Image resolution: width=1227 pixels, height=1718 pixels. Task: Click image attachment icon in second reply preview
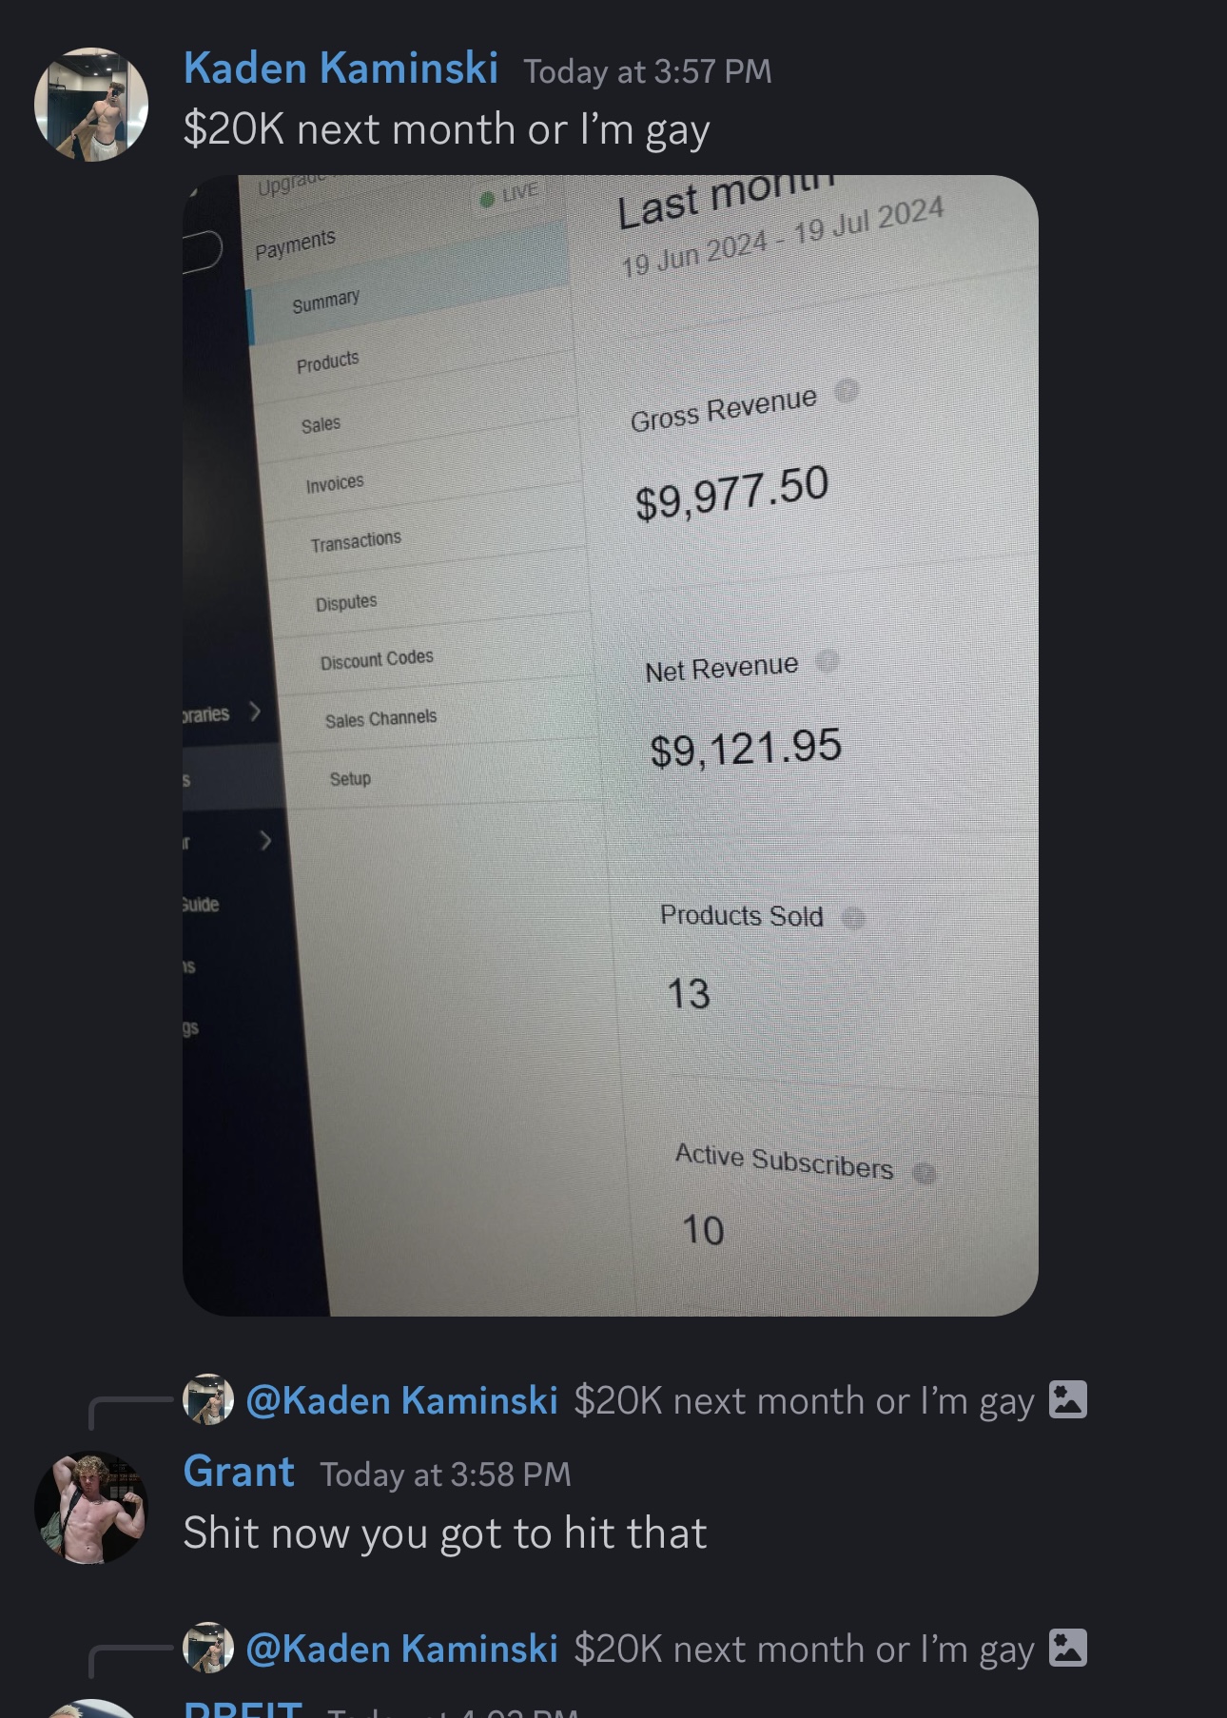(1067, 1648)
